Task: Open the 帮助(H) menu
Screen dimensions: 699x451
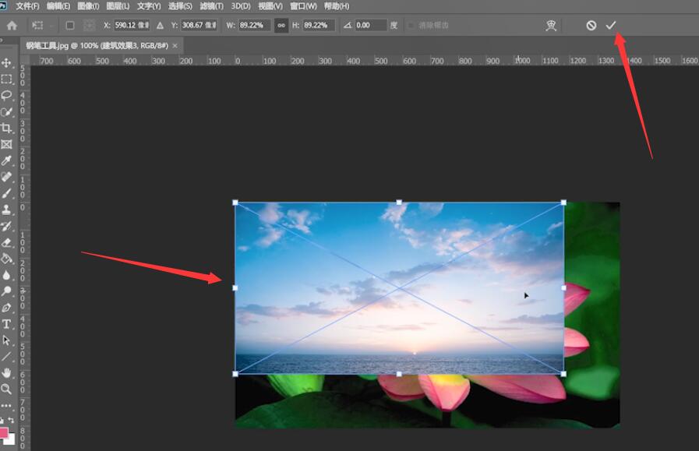Action: (337, 6)
